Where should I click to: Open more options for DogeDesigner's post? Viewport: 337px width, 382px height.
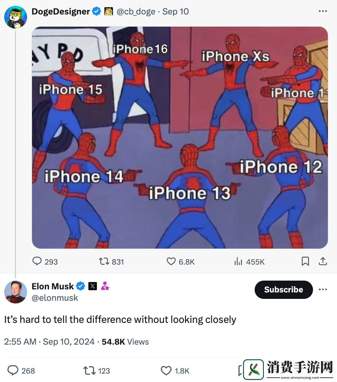[323, 11]
